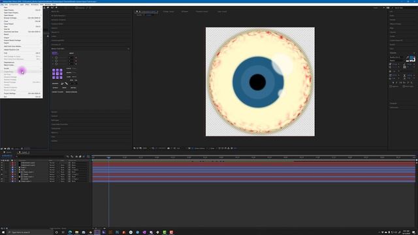This screenshot has width=418, height=235.
Task: Open the viewer magnification ratio dropdown
Action: pos(146,148)
